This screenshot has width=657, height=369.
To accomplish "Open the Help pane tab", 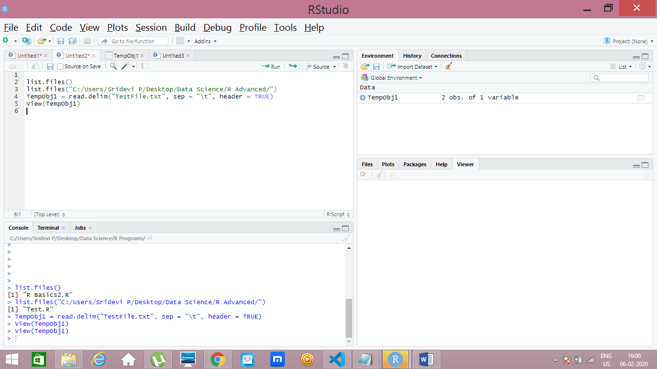I will click(442, 164).
